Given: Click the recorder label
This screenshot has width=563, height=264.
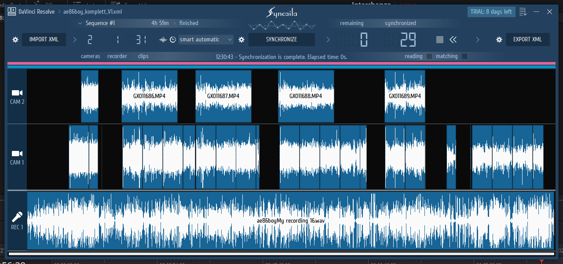Looking at the screenshot, I should (117, 56).
